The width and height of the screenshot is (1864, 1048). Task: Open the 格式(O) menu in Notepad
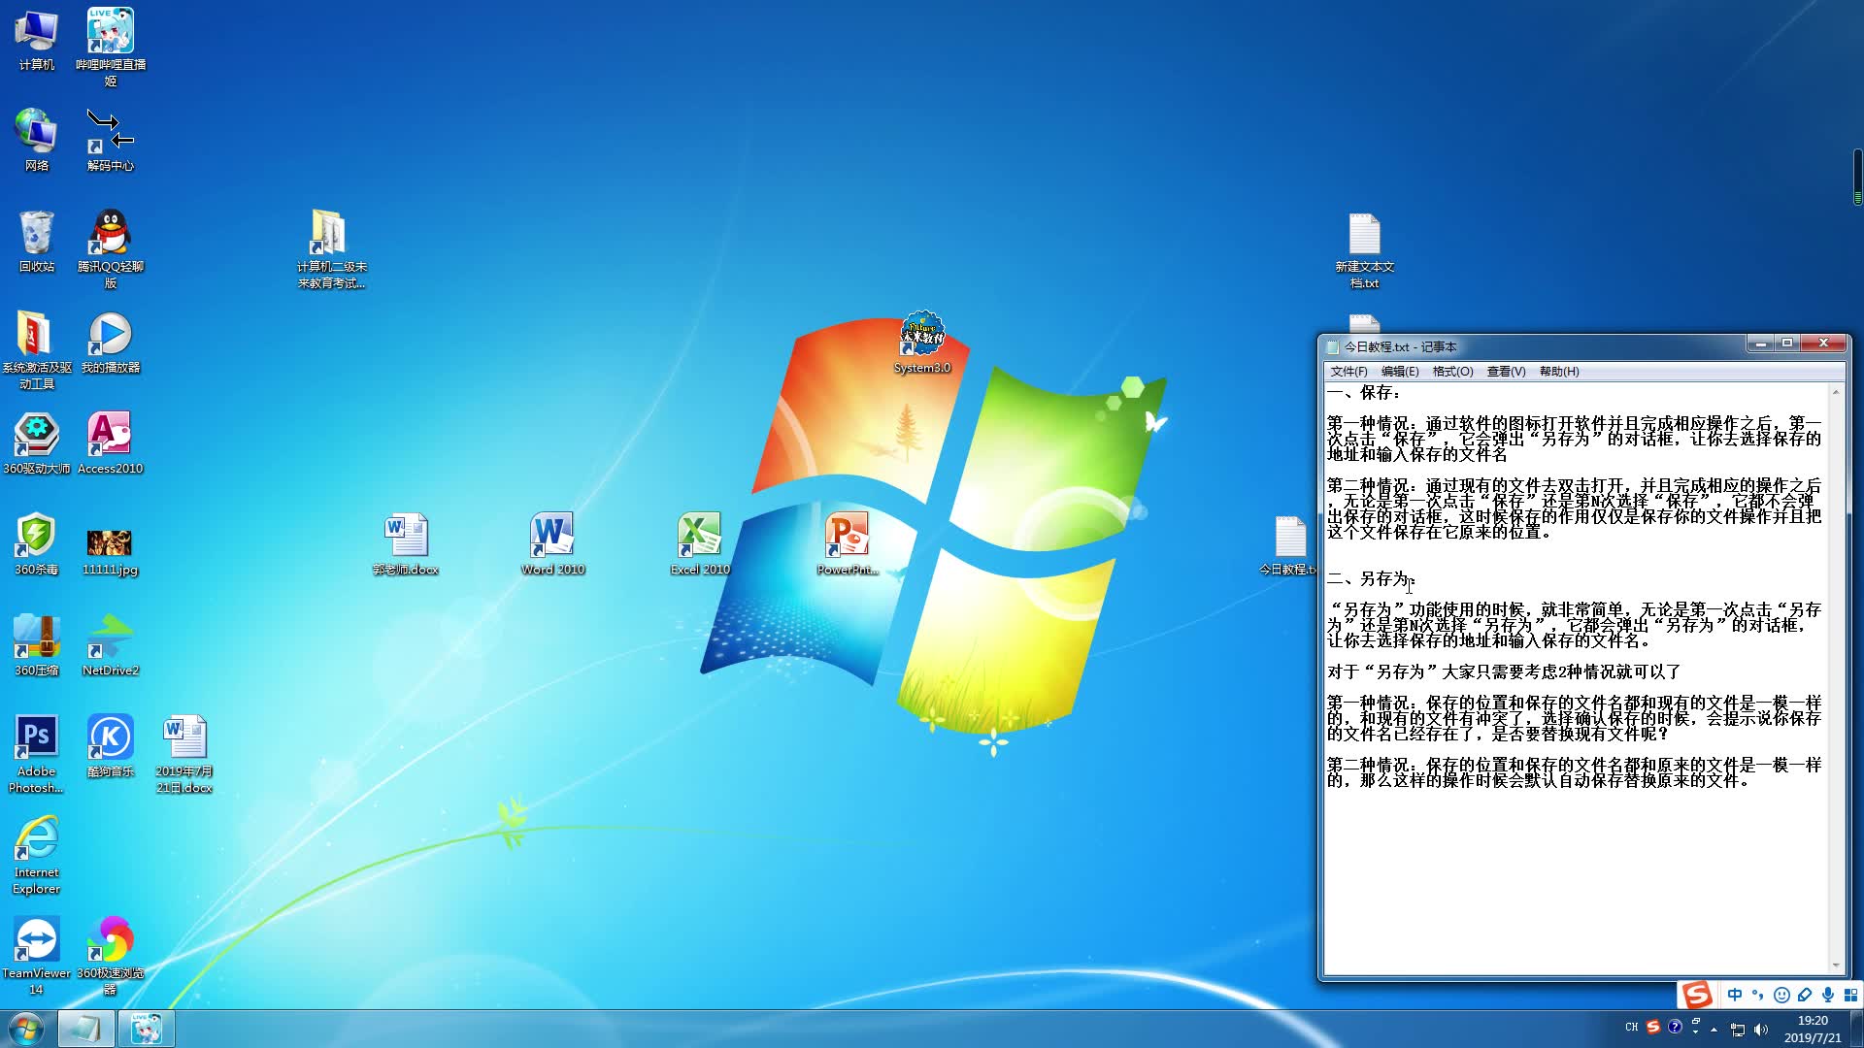click(x=1453, y=372)
